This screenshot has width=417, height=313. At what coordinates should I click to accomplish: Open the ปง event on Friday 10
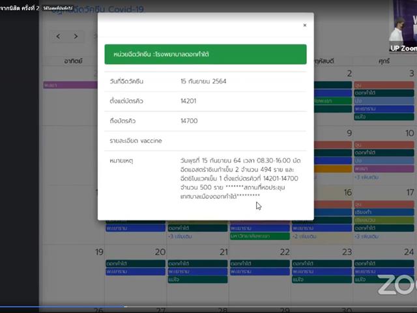(384, 161)
